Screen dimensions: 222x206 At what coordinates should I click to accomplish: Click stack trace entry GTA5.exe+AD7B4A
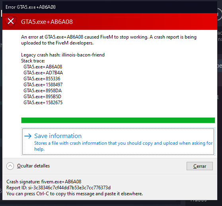[43, 73]
